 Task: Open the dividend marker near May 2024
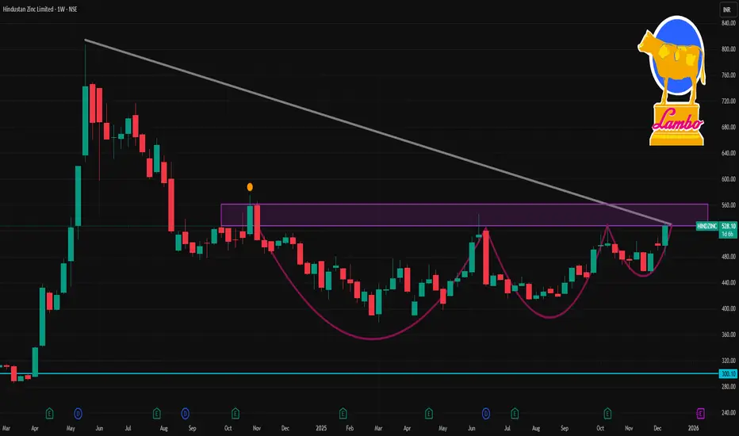pos(78,414)
